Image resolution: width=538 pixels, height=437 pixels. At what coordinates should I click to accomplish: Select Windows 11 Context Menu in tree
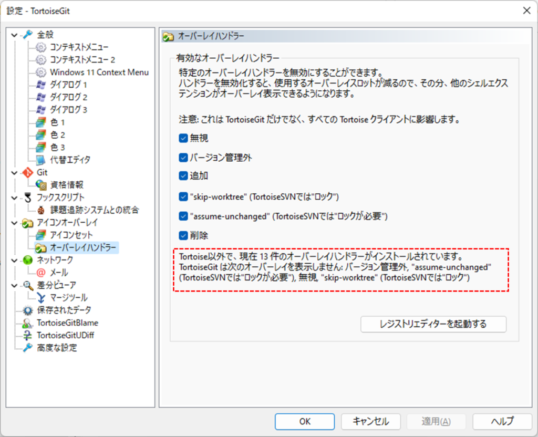[99, 72]
